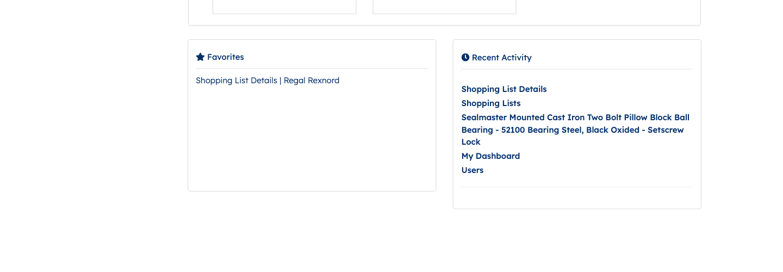Viewport: 783px width, 272px height.
Task: Click the right empty box at top
Action: click(444, 7)
